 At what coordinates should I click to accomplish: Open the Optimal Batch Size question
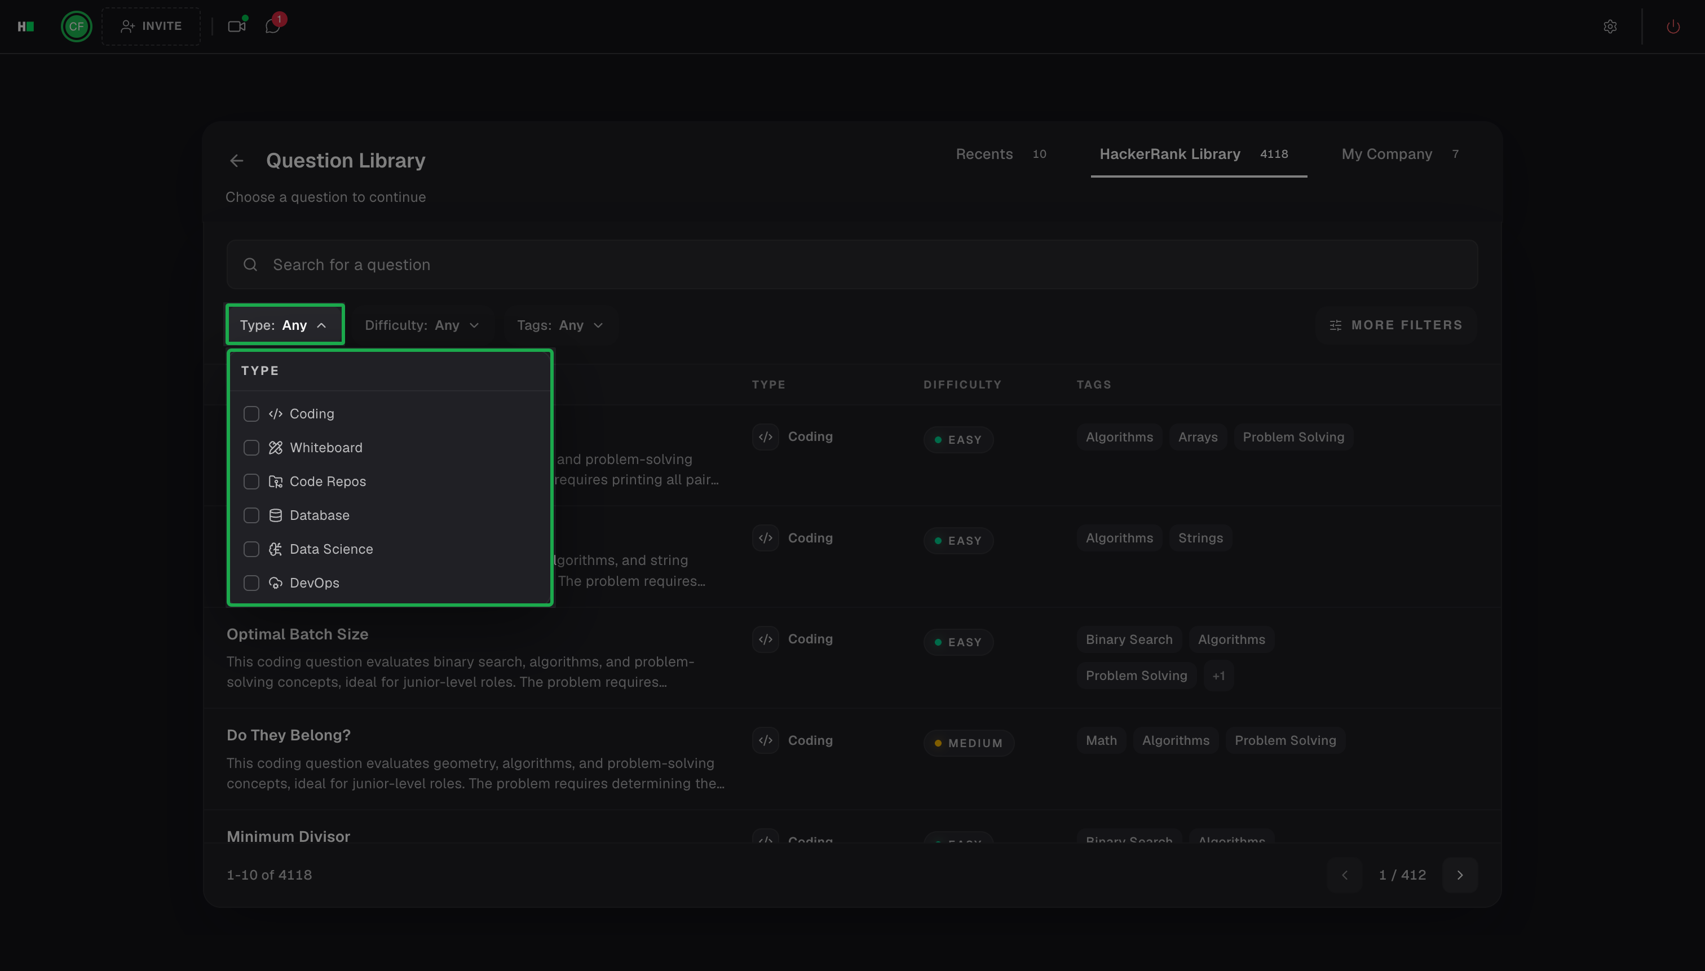point(297,634)
